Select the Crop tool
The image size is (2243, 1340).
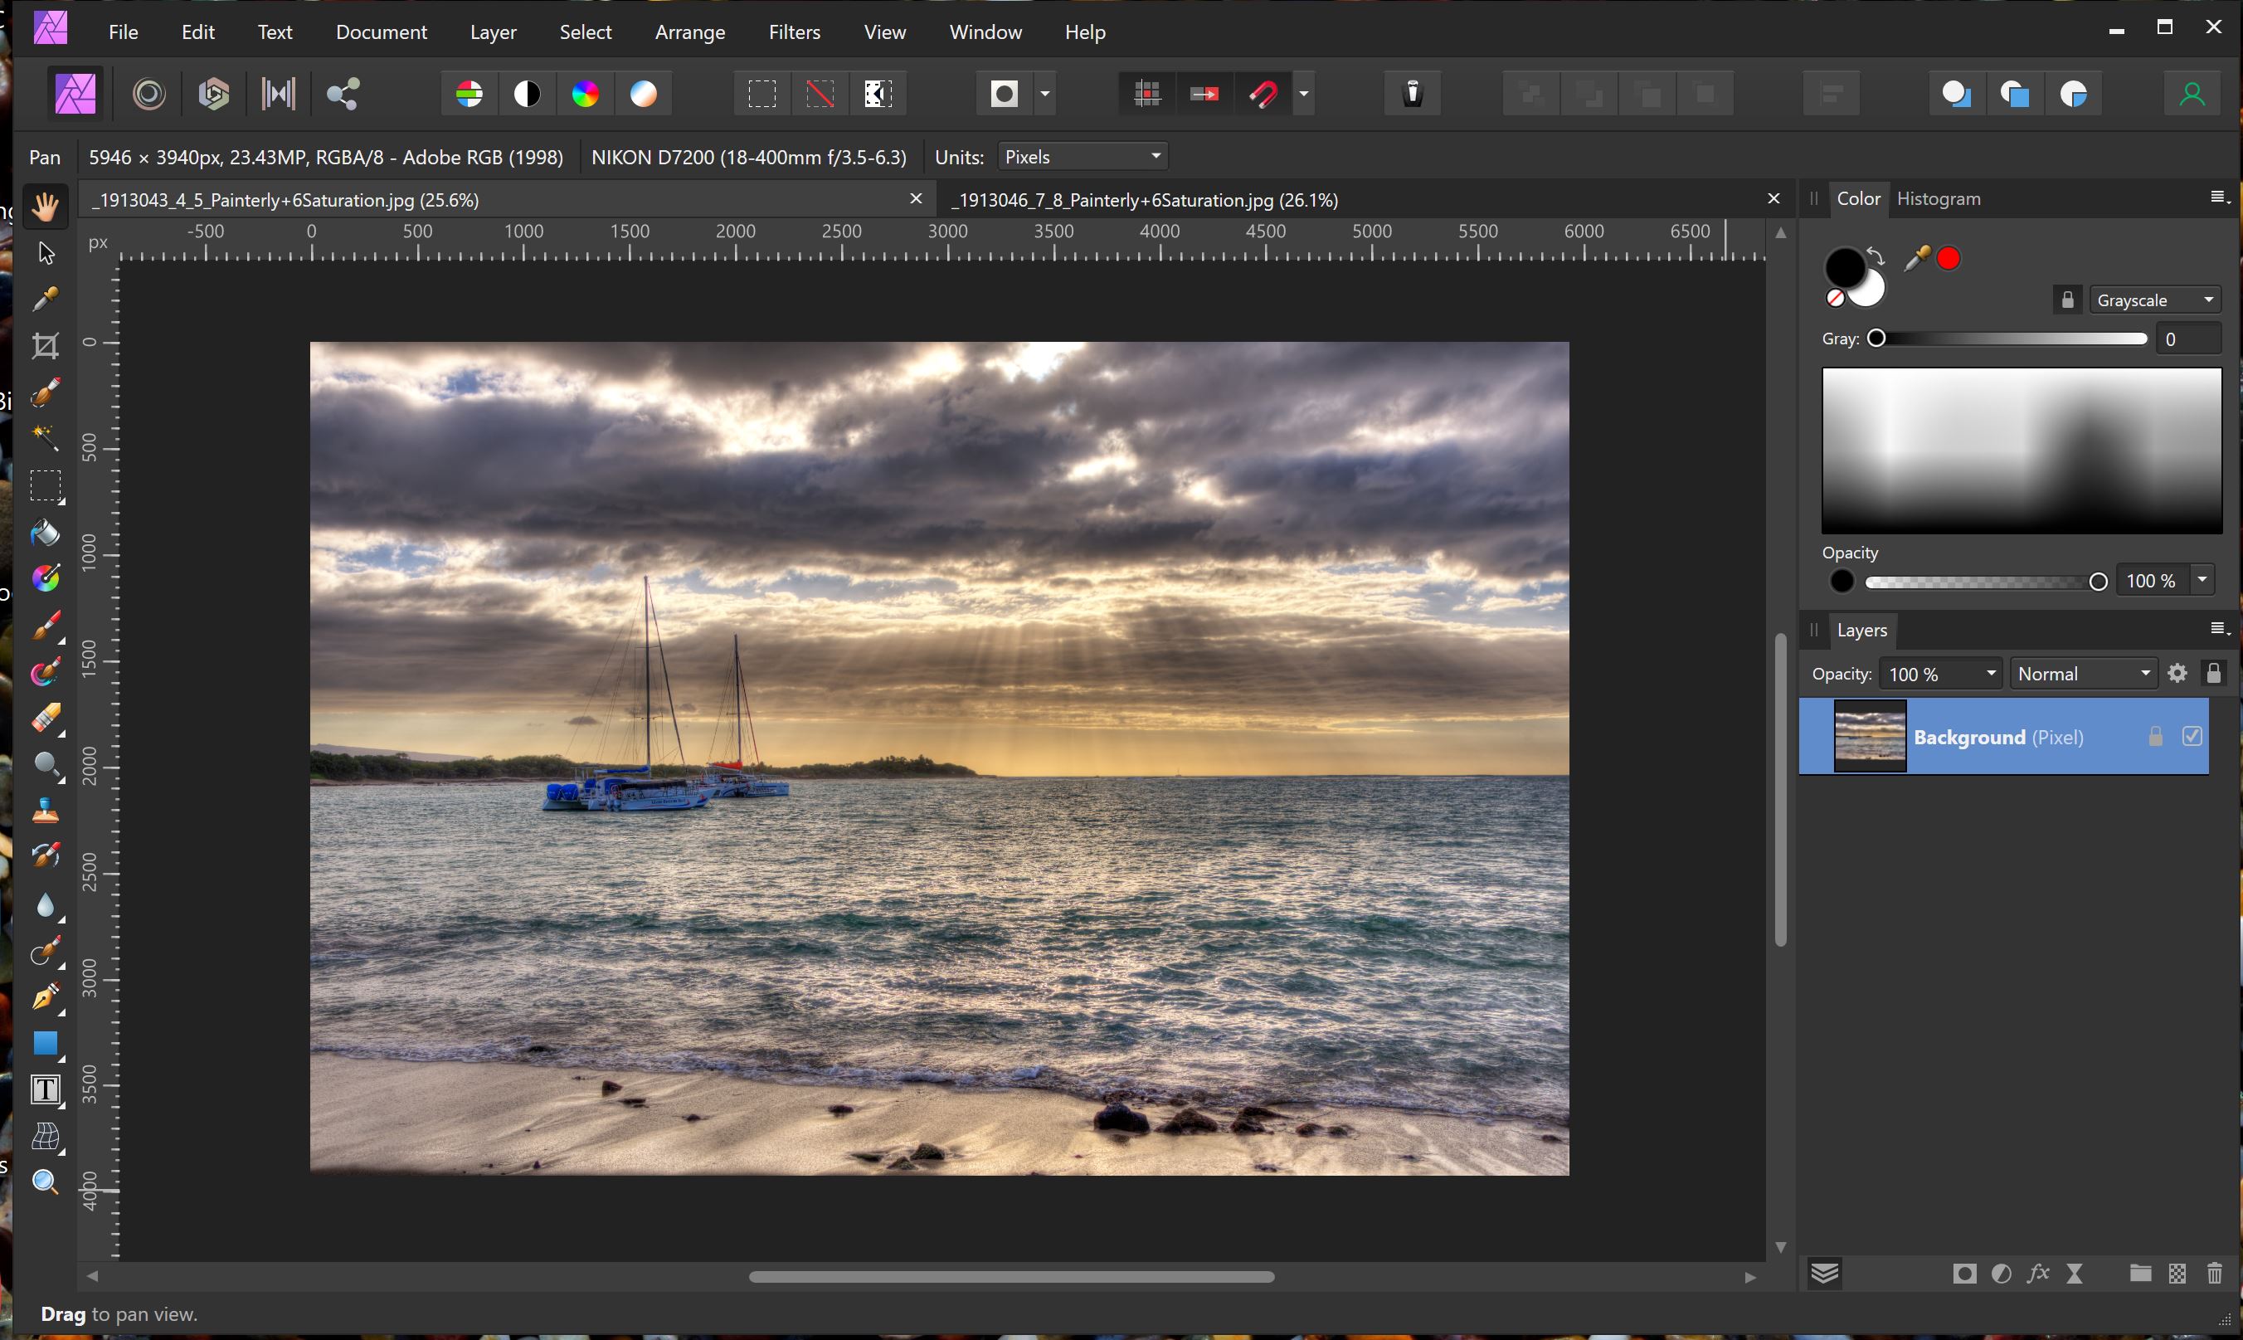[x=45, y=347]
